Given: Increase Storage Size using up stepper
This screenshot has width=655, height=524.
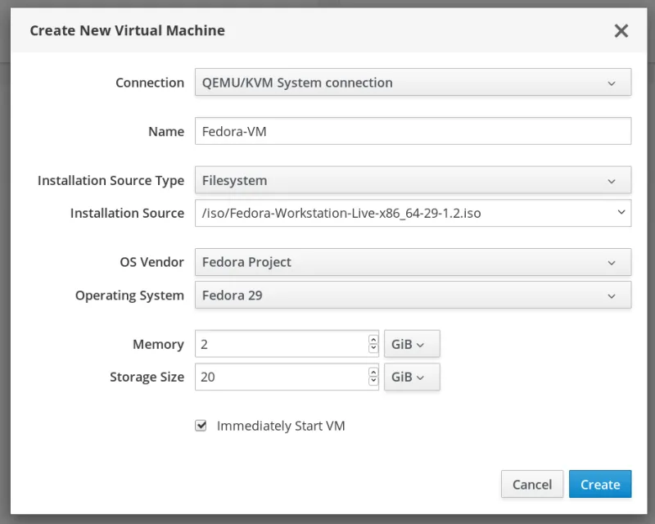Looking at the screenshot, I should click(x=373, y=373).
